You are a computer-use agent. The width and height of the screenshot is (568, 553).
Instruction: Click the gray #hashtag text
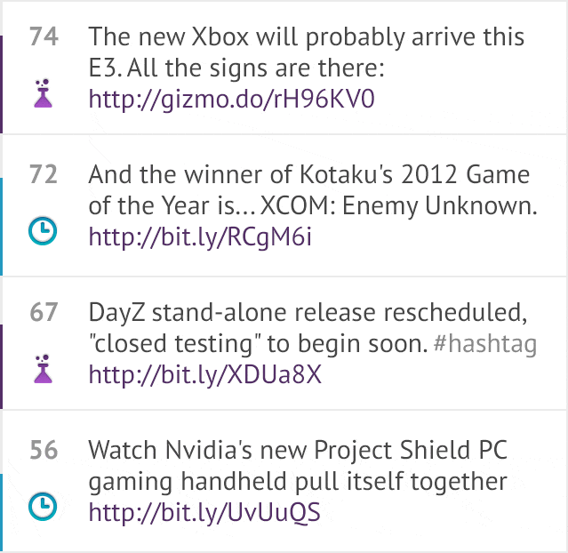485,343
